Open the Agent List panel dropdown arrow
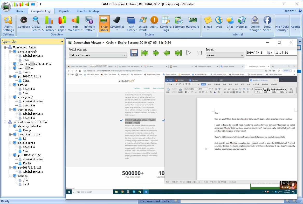 [62, 42]
